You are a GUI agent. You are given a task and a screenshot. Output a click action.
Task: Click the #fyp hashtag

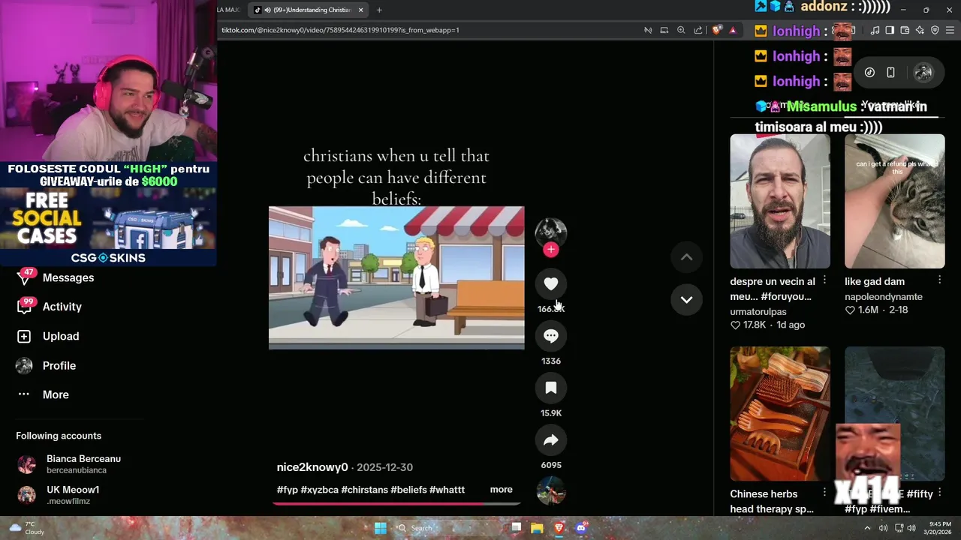click(287, 490)
